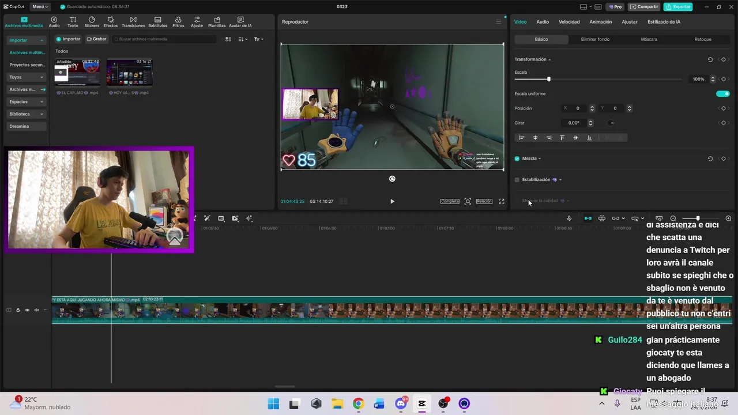Open the Menú dropdown

(40, 6)
